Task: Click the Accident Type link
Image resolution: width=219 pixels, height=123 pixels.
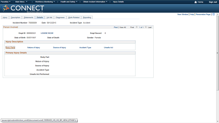Action: click(85, 47)
